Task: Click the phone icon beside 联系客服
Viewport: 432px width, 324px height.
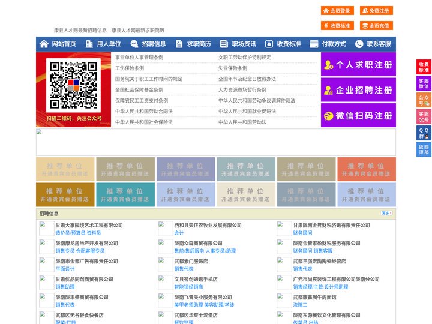Action: click(x=359, y=44)
